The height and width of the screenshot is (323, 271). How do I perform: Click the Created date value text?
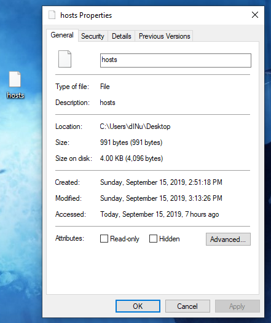point(161,182)
